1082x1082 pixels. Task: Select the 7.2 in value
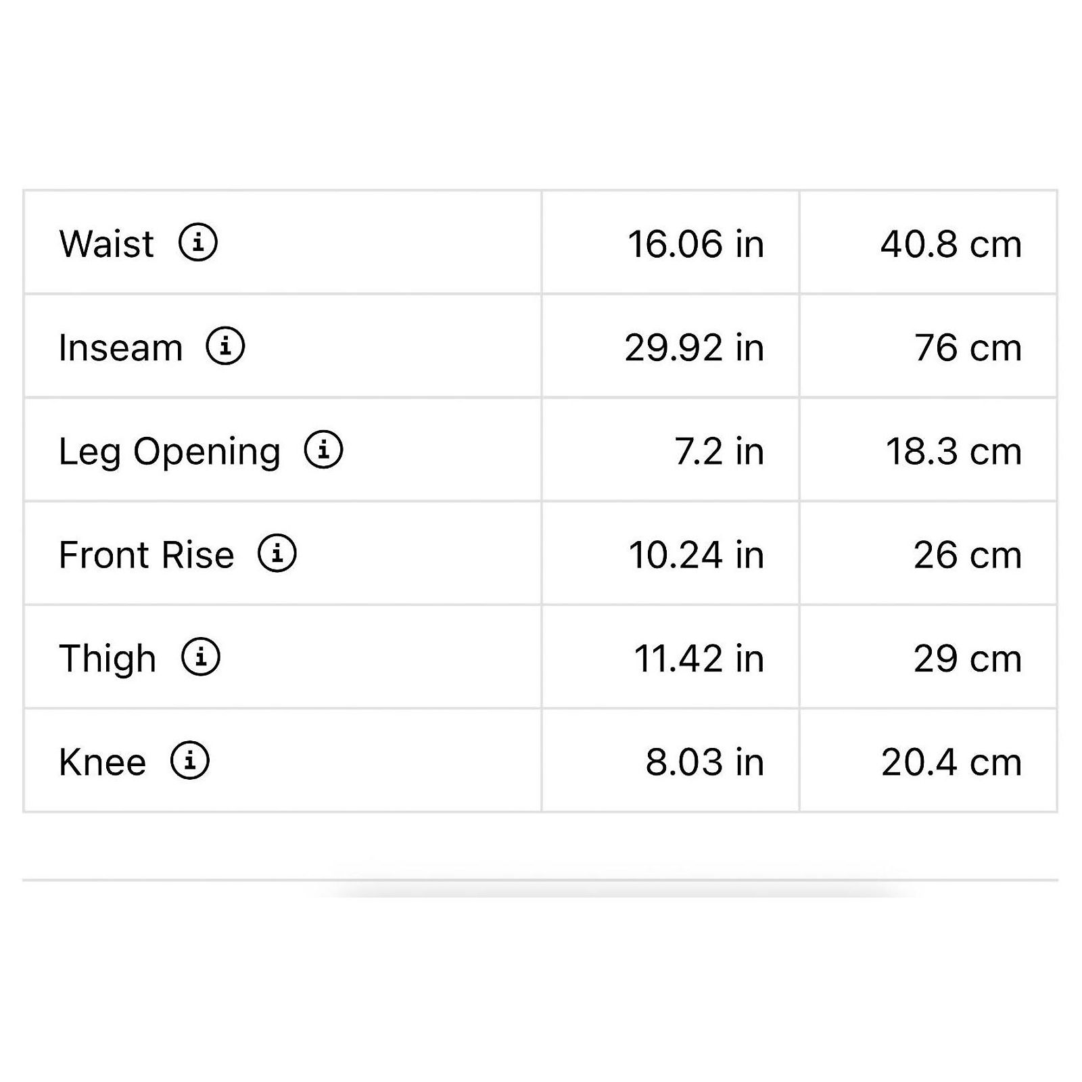tap(719, 451)
